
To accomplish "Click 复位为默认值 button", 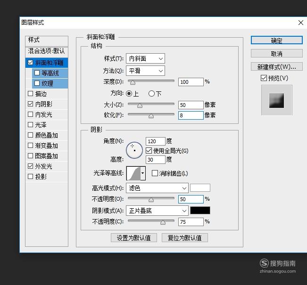I will pos(185,238).
